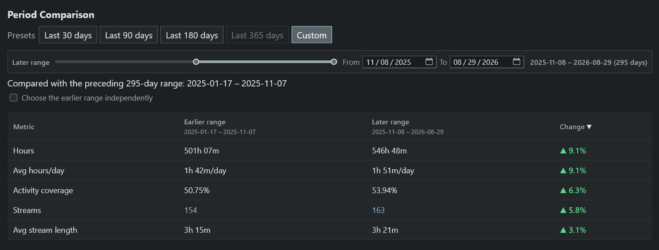Open the 154 streams link

tap(190, 210)
